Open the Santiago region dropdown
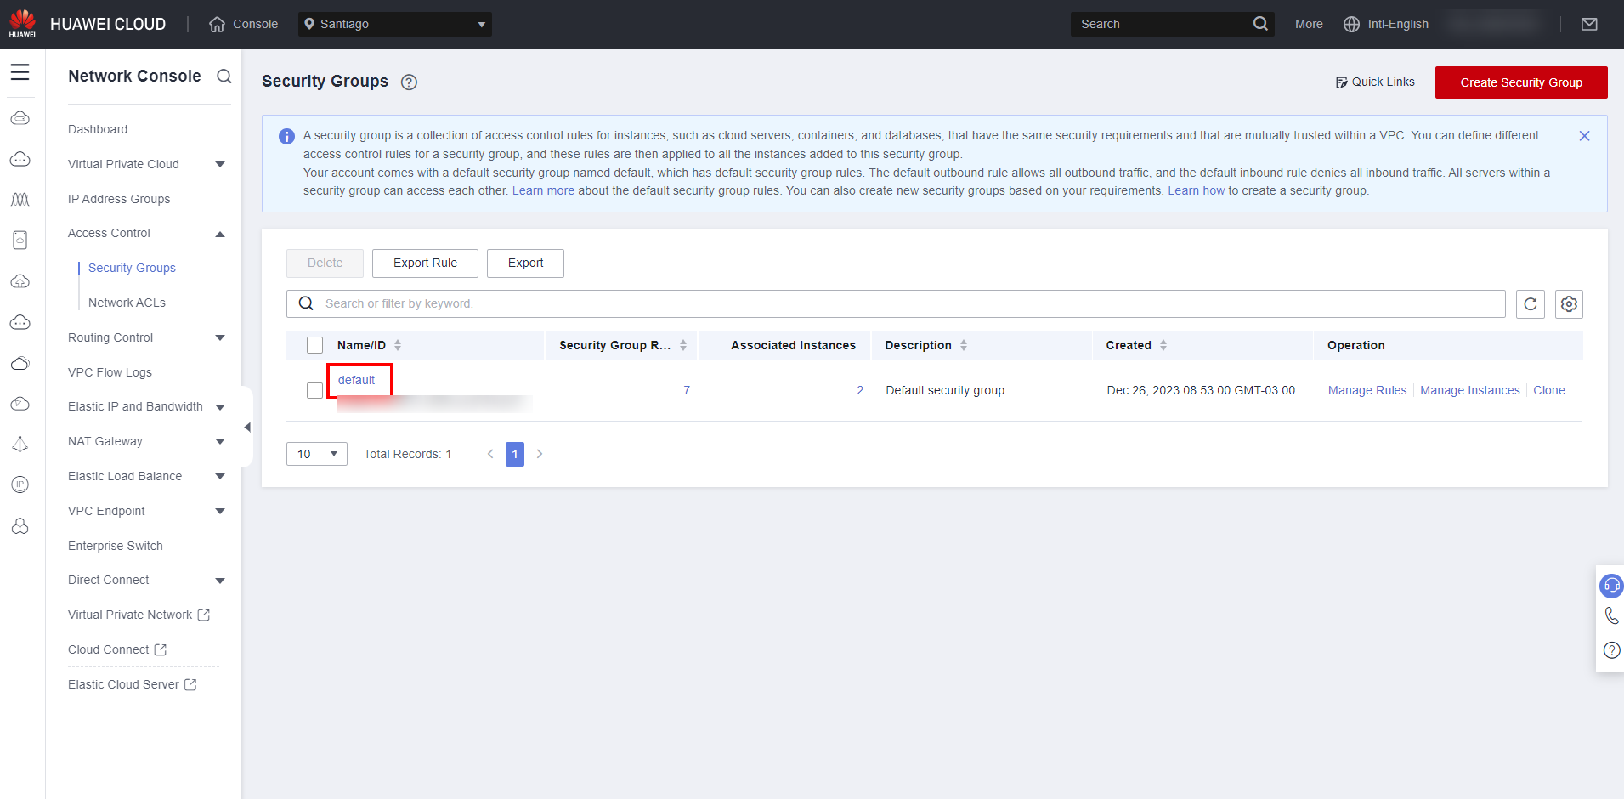1624x799 pixels. coord(394,24)
